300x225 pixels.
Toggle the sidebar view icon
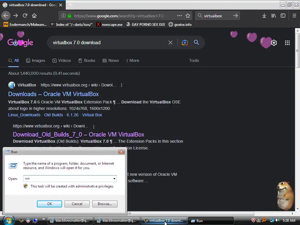click(283, 16)
